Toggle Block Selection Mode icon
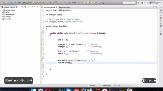 (62, 3)
